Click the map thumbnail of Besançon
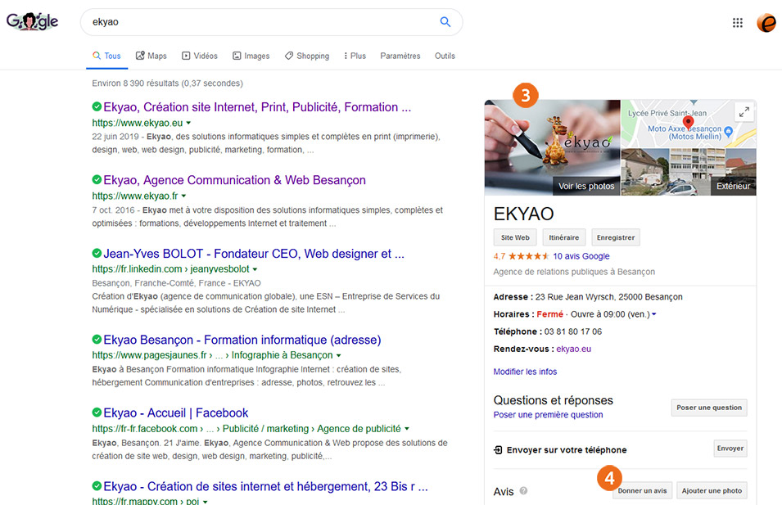The width and height of the screenshot is (782, 505). (689, 124)
